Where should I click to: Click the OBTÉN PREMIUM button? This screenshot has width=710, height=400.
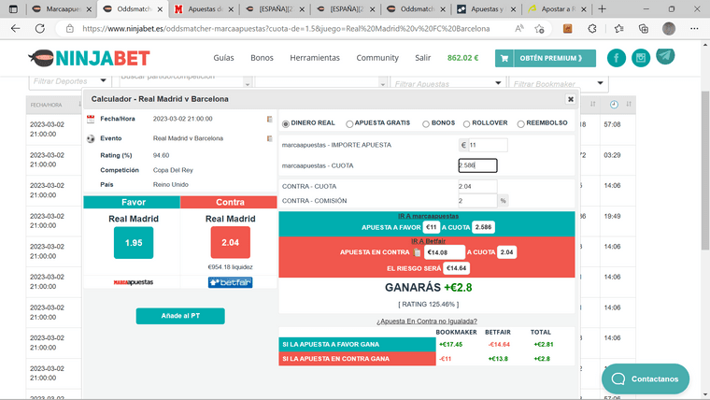tap(546, 58)
